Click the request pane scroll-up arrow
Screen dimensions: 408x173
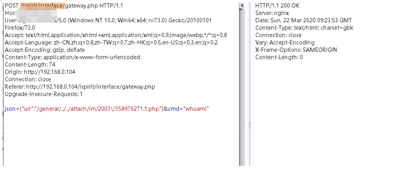[x=241, y=6]
